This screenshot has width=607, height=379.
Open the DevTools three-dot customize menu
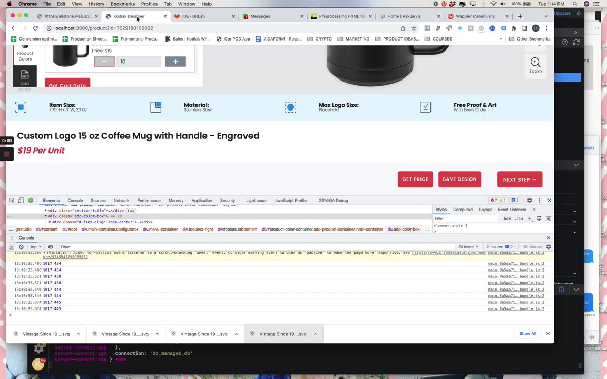(x=539, y=201)
